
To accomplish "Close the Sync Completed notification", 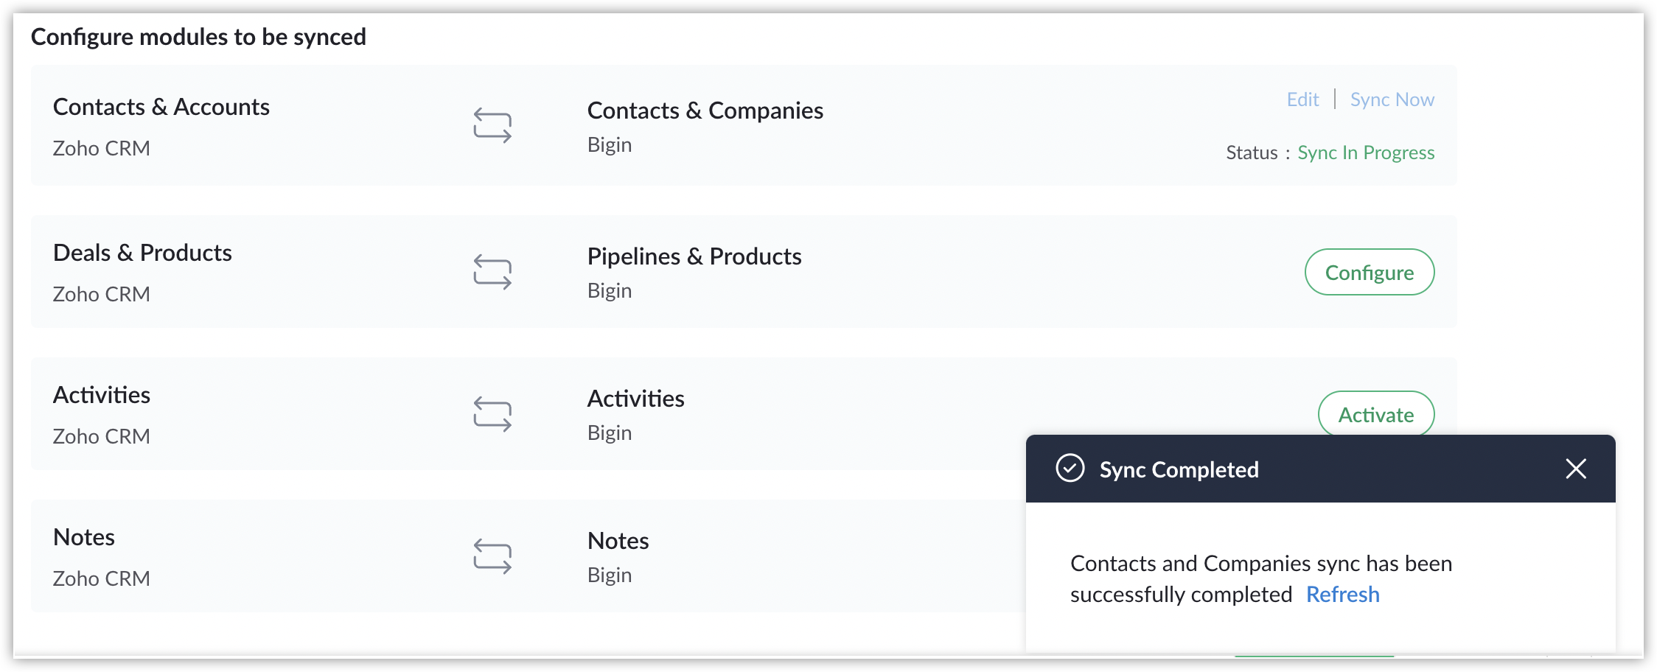I will tap(1576, 469).
